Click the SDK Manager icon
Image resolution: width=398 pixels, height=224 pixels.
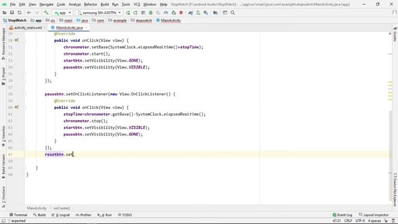(206, 12)
